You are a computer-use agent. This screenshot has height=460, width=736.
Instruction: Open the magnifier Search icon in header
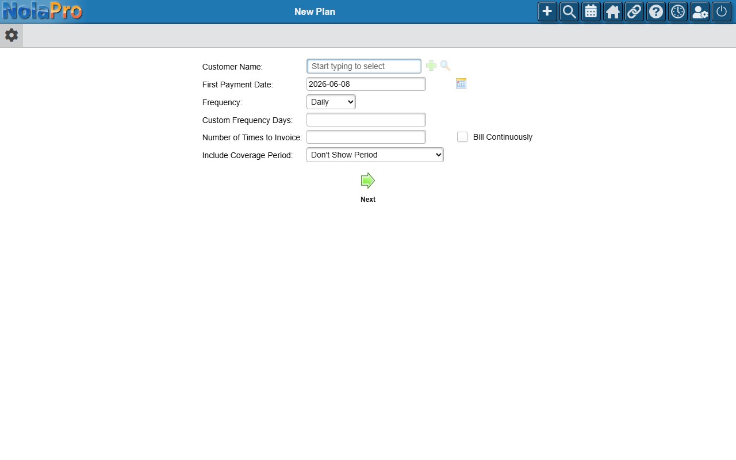coord(569,11)
